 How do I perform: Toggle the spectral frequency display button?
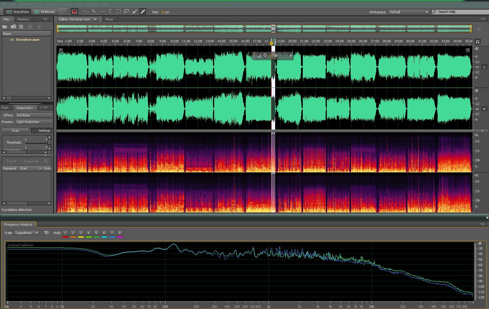pyautogui.click(x=74, y=12)
